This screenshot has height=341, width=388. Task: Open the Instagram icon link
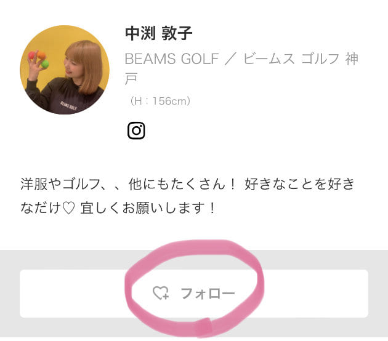[x=136, y=130]
